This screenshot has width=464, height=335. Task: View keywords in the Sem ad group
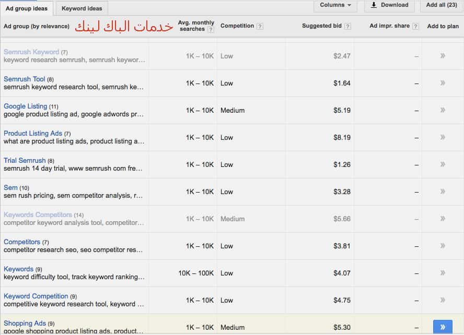point(11,187)
